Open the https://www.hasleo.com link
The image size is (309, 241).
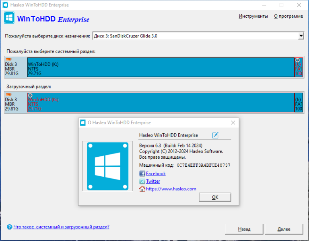171,189
